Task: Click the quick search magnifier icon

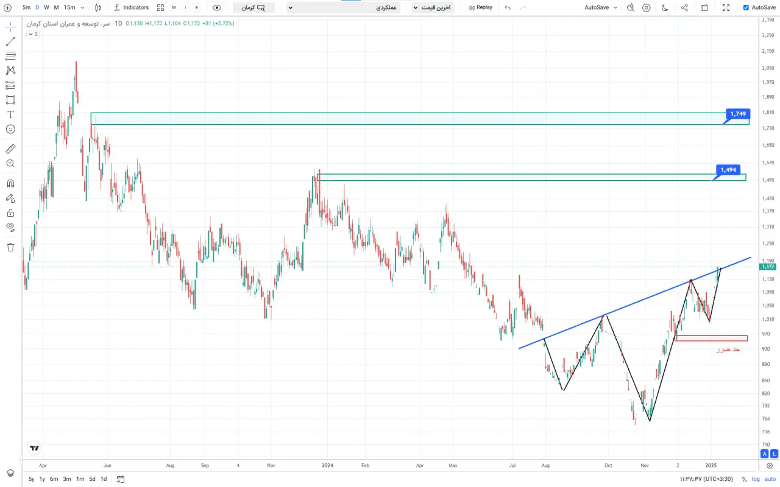Action: point(631,8)
